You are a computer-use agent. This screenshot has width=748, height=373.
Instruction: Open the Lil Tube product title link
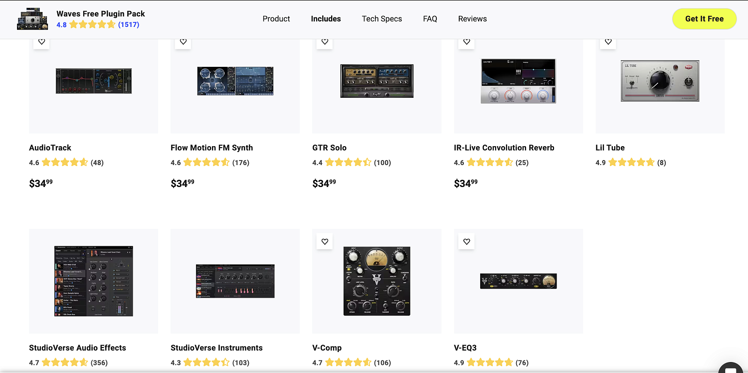click(x=610, y=148)
